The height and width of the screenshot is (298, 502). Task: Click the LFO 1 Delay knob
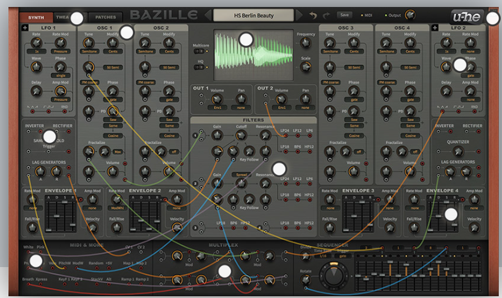[36, 91]
